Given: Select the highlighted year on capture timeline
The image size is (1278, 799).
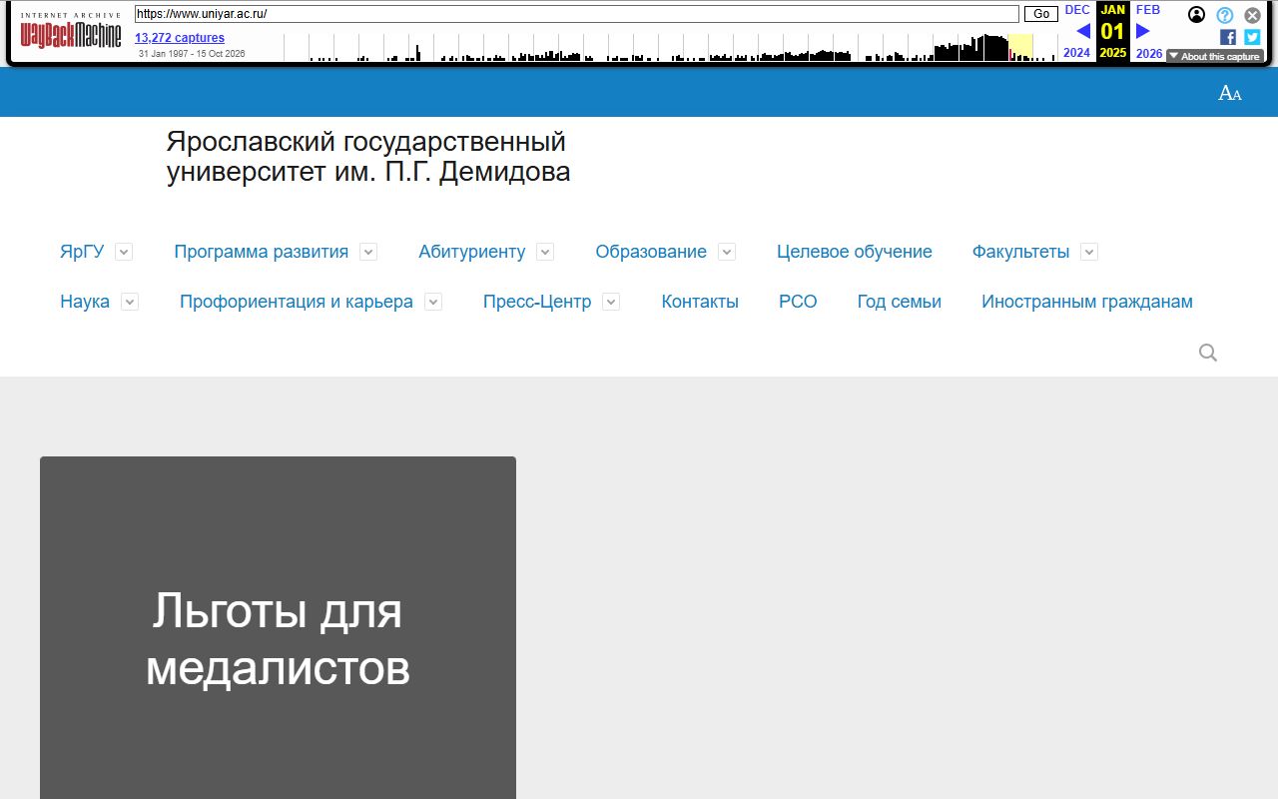Looking at the screenshot, I should 1020,47.
